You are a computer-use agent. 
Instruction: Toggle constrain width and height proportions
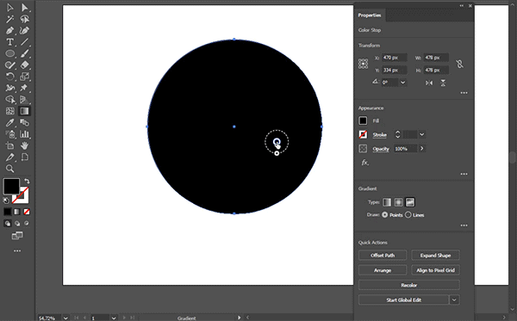459,64
